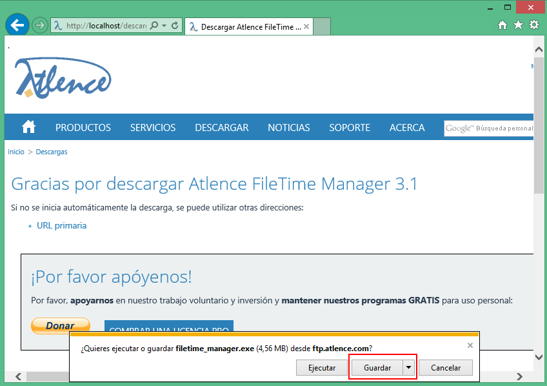Open browser Tools gear menu
The height and width of the screenshot is (386, 547).
tap(534, 25)
